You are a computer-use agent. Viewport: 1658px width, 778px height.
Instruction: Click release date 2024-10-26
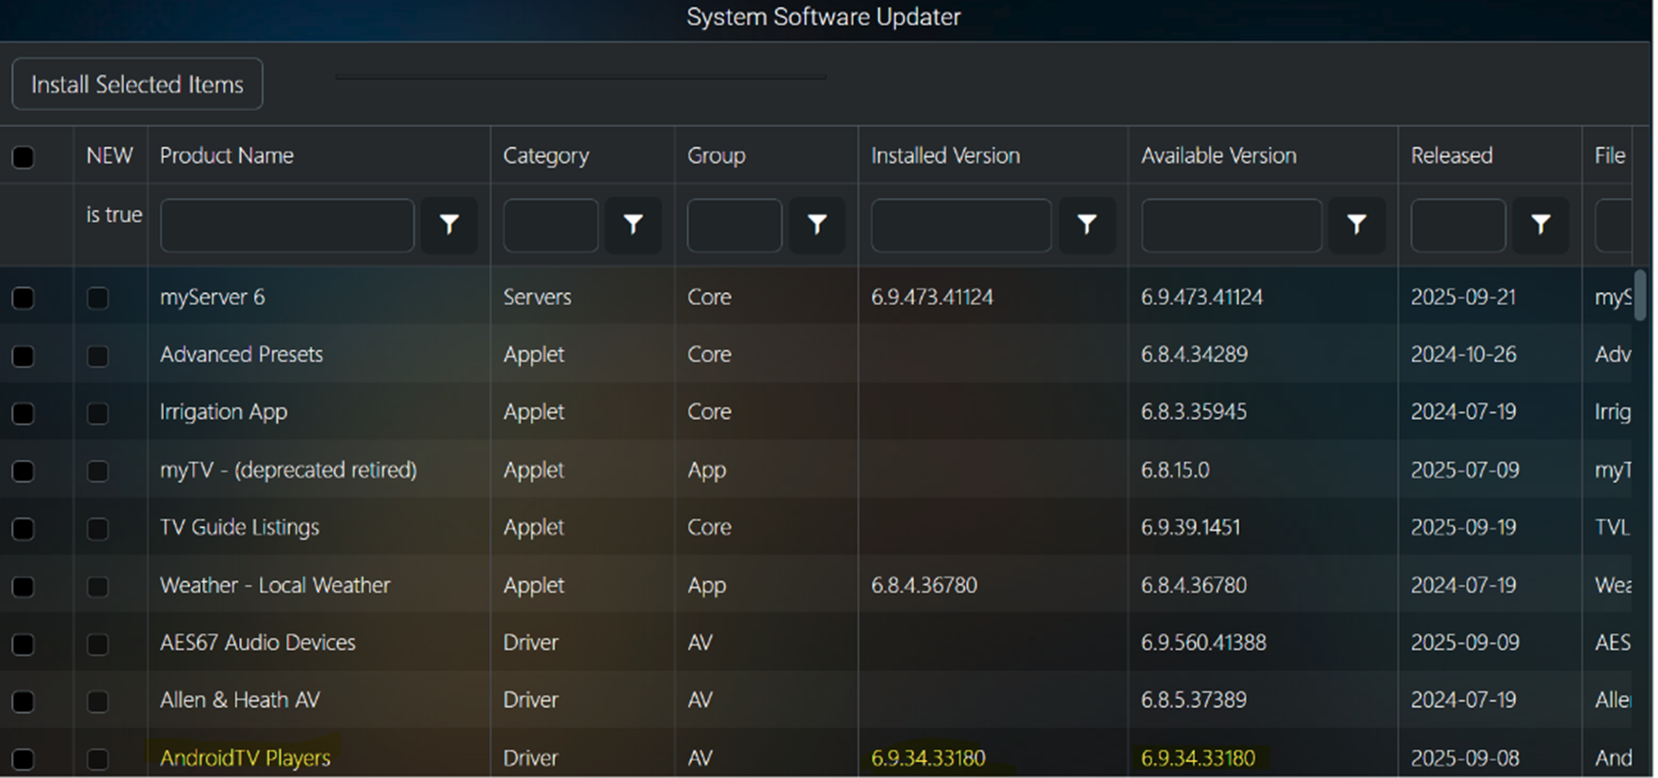click(1463, 355)
